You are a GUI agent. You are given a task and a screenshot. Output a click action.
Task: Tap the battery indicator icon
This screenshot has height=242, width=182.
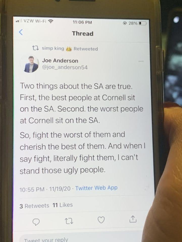pyautogui.click(x=142, y=23)
